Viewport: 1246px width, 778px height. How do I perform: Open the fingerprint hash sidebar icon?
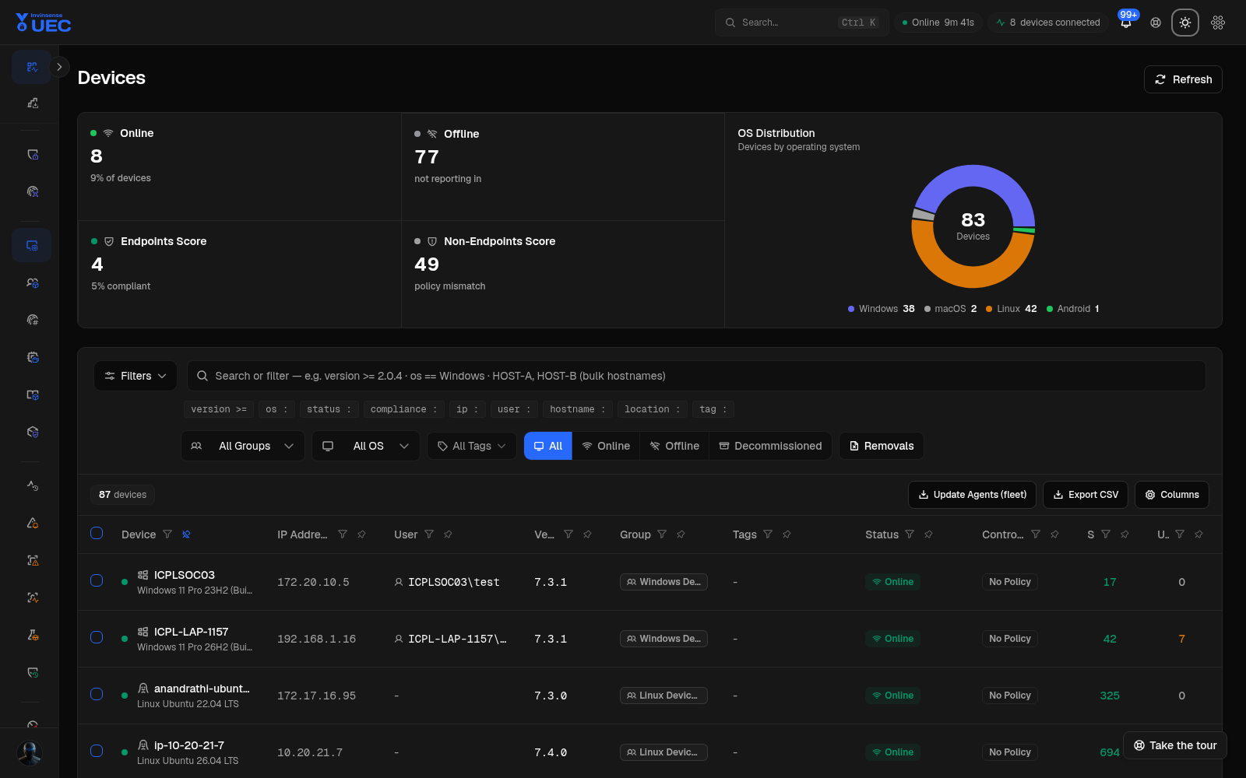[x=32, y=320]
